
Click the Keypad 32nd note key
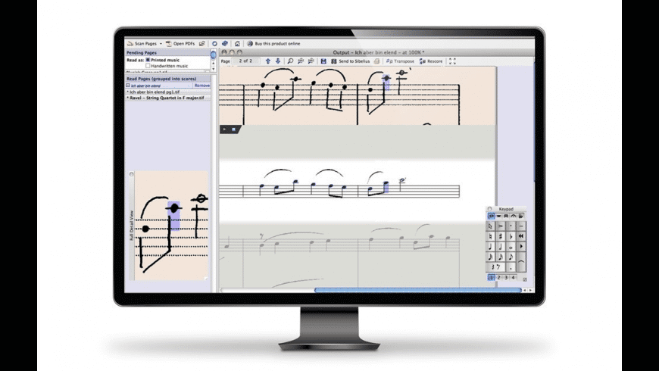click(491, 257)
